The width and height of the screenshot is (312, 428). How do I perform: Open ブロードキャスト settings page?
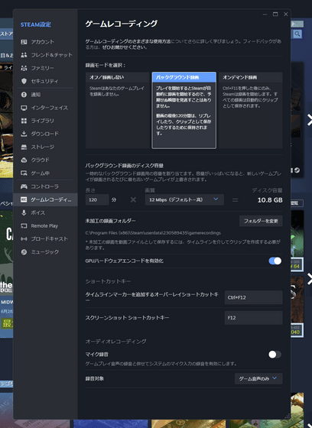[45, 238]
